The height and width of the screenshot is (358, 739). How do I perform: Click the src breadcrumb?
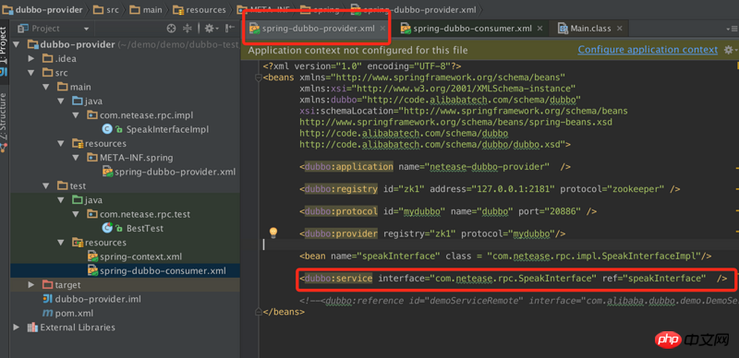click(x=106, y=9)
